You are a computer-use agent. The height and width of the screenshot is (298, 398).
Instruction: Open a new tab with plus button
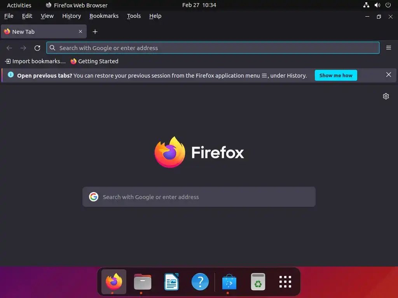click(x=95, y=32)
